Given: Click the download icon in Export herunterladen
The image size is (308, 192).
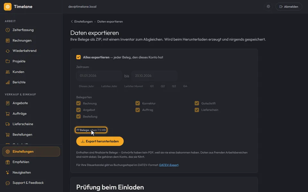Looking at the screenshot, I should coord(83,141).
